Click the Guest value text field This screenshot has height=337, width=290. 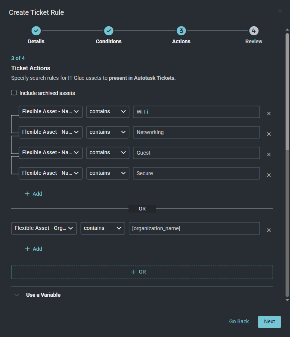[x=196, y=153]
